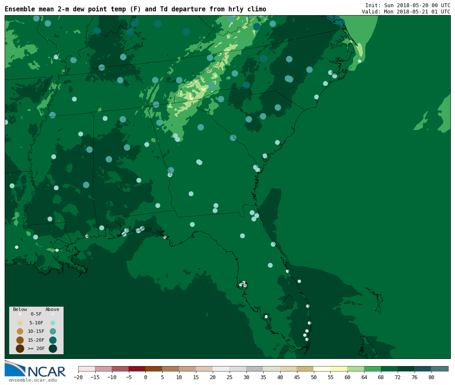Click the cluster of station dots at Tampa Bay
The width and height of the screenshot is (455, 385).
click(243, 284)
